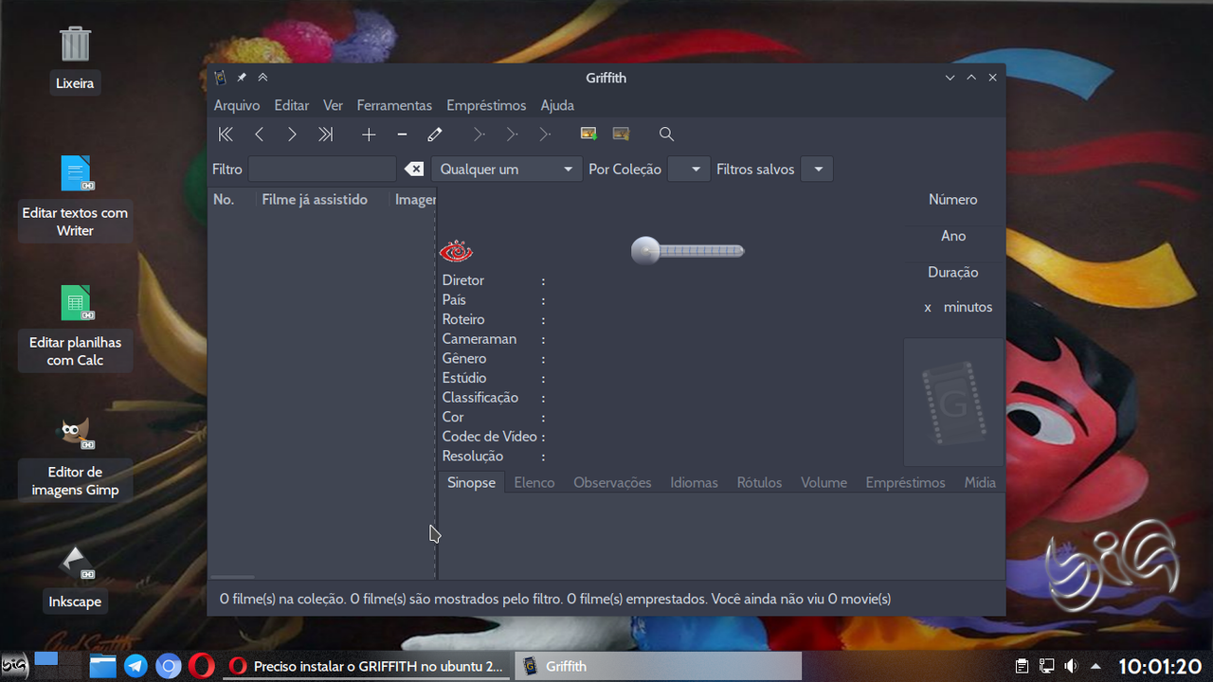Click the 'Codec de Vídeo' label
The image size is (1213, 682).
point(490,437)
